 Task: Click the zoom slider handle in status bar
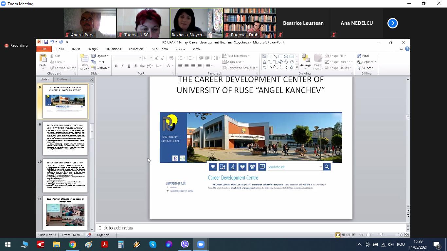pyautogui.click(x=381, y=235)
